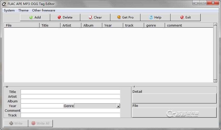Sort by Album column header
Screen dimensions: 221x130
[x=92, y=25]
